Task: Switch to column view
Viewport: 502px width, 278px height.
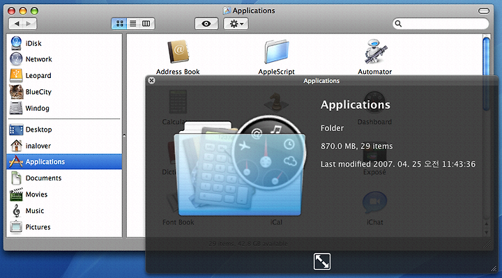Action: (x=146, y=24)
